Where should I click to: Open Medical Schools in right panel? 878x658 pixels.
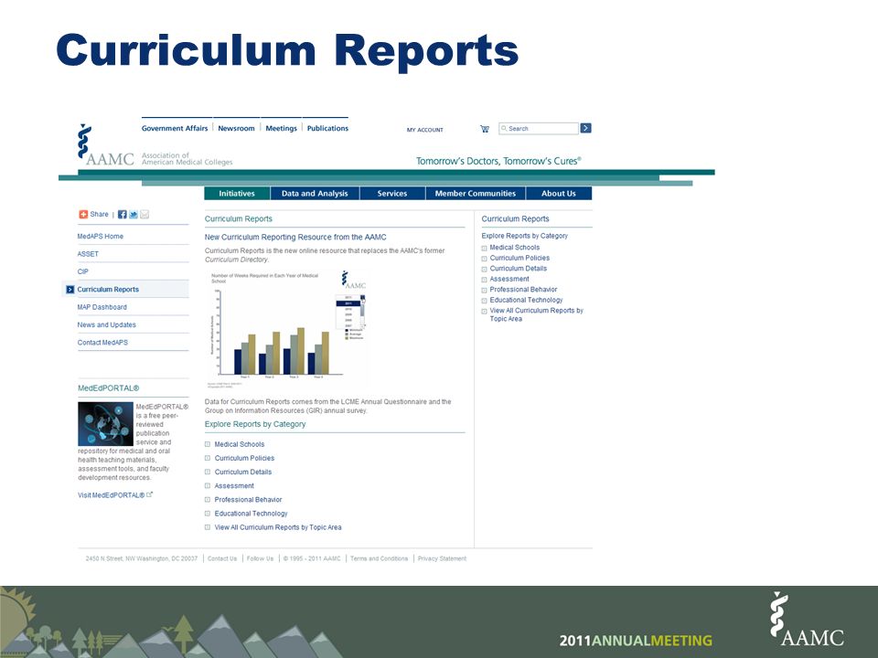coord(515,248)
